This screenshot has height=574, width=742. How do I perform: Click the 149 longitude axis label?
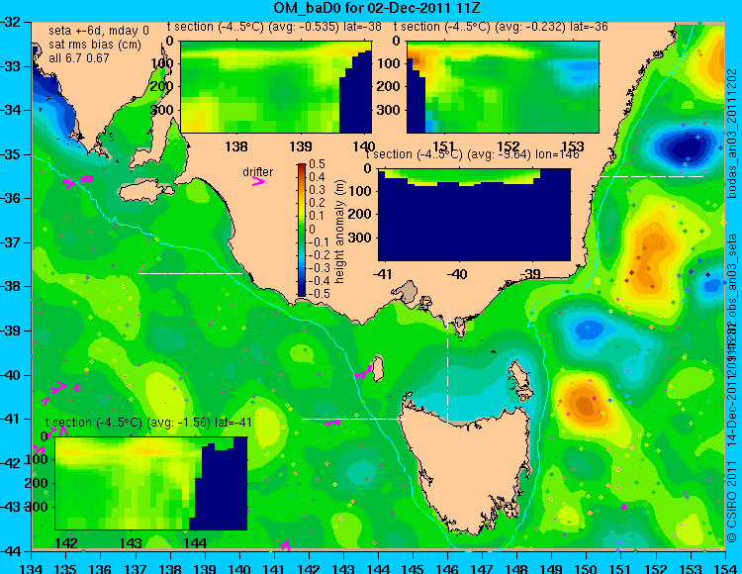(552, 568)
